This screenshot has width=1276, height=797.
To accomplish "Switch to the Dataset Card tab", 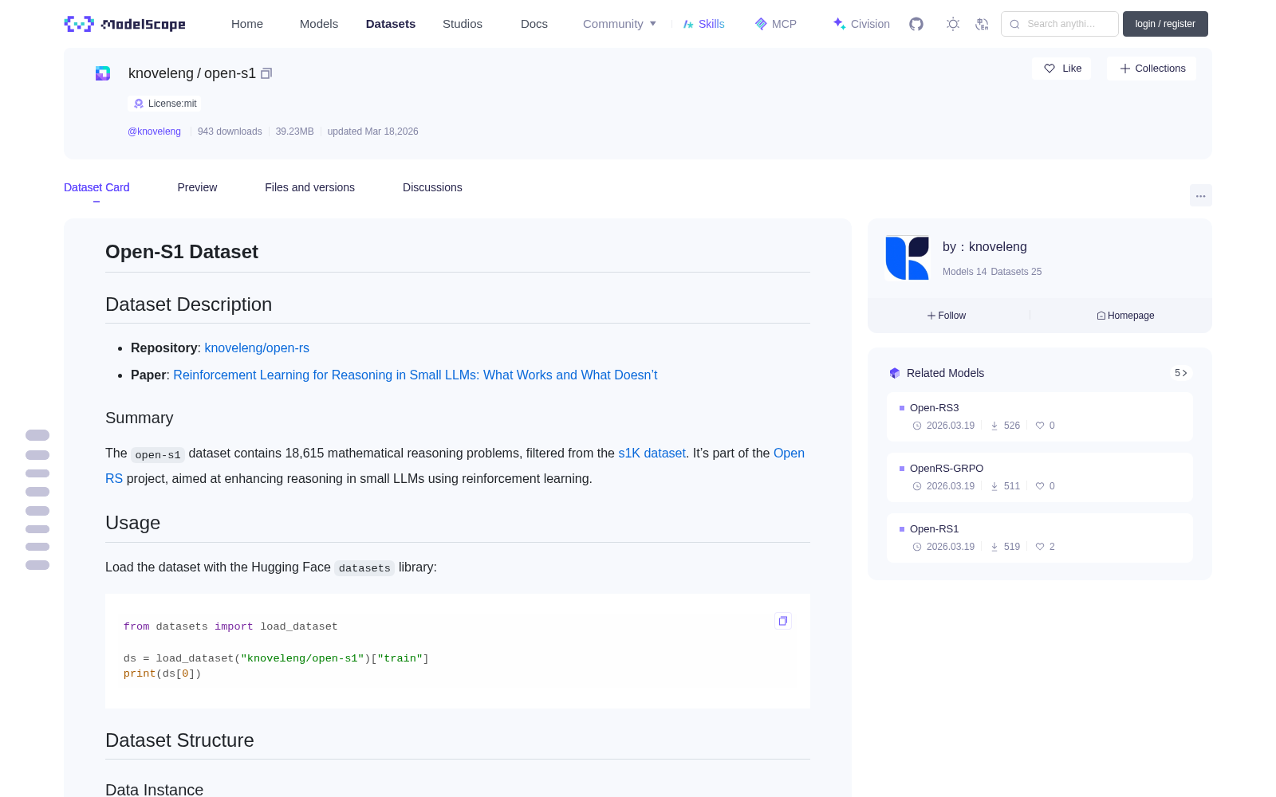I will 96,187.
